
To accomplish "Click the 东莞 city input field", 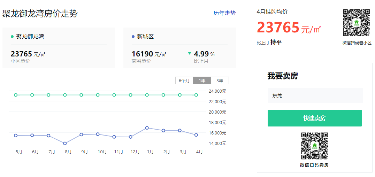I will (x=315, y=95).
